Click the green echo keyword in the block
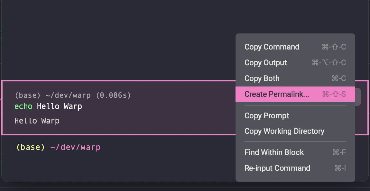Image resolution: width=370 pixels, height=191 pixels. pyautogui.click(x=23, y=106)
